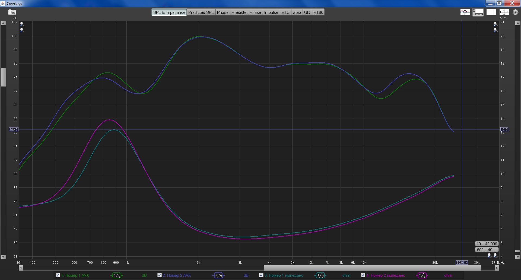
Task: Set frequency range to 10 .. 40 000
Action: (487, 244)
